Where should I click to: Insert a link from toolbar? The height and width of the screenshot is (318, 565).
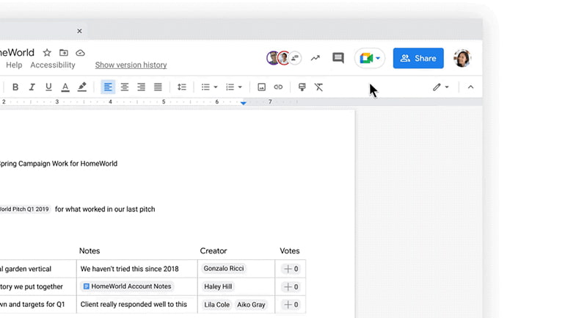[278, 87]
